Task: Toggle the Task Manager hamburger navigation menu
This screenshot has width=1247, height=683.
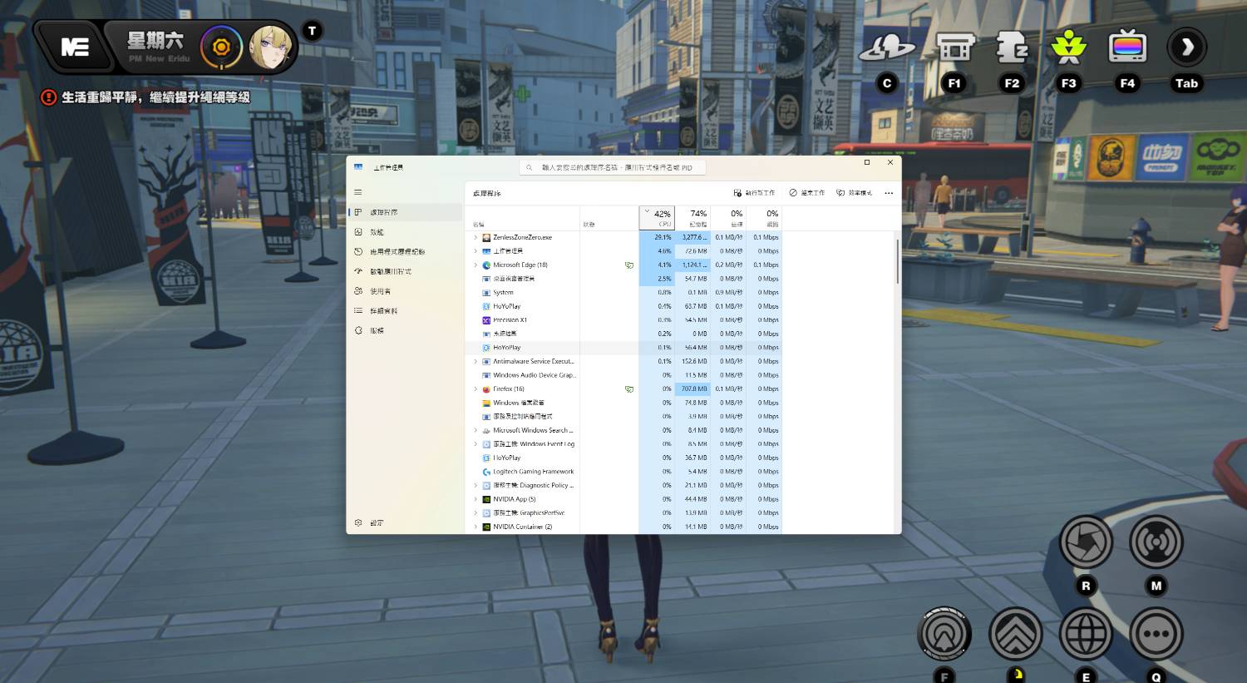Action: (x=358, y=192)
